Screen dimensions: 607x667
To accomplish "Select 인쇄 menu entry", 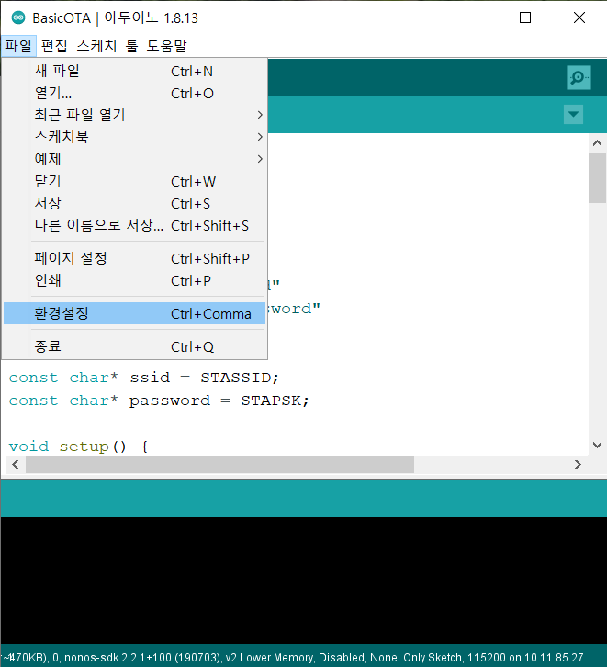I will point(134,280).
